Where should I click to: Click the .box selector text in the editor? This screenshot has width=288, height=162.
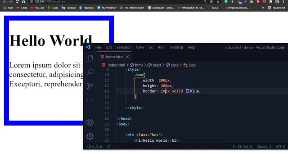pos(139,75)
